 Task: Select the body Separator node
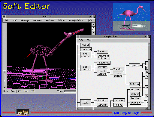(86, 55)
